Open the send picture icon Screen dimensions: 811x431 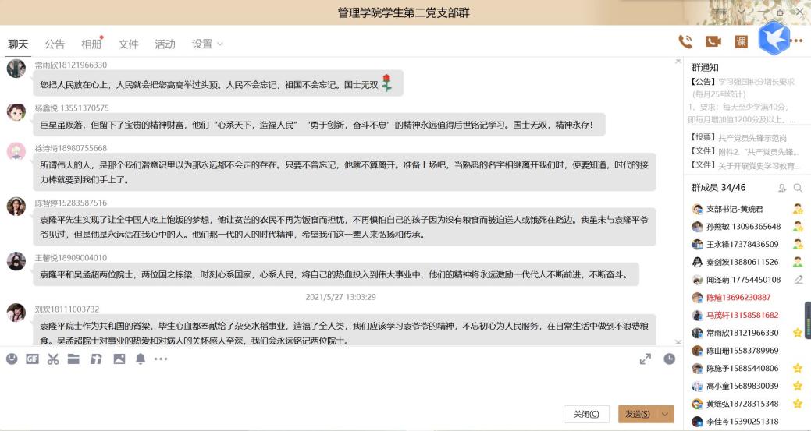[x=119, y=359]
